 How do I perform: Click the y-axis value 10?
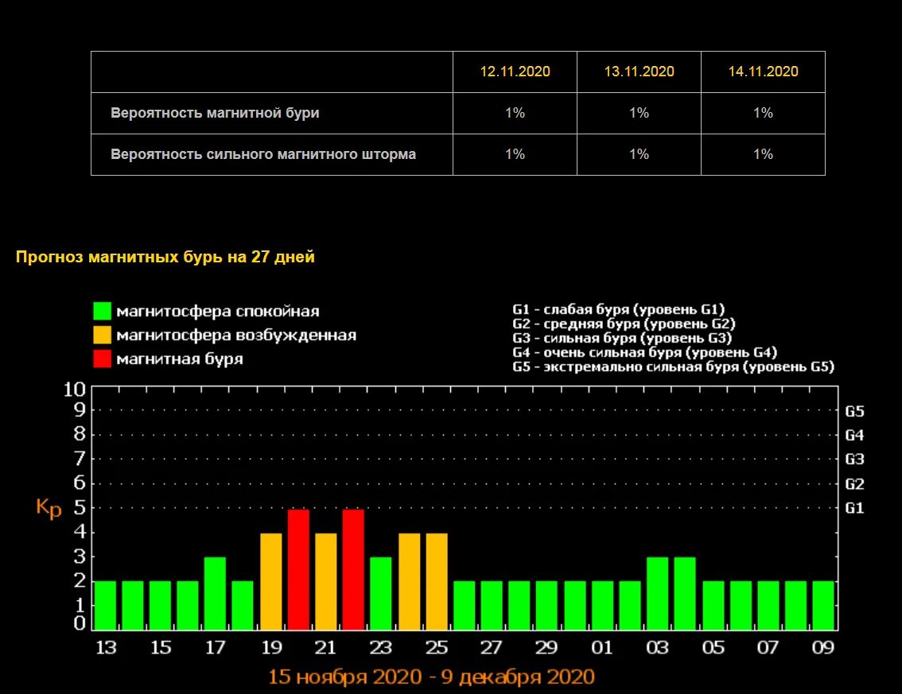click(x=74, y=390)
